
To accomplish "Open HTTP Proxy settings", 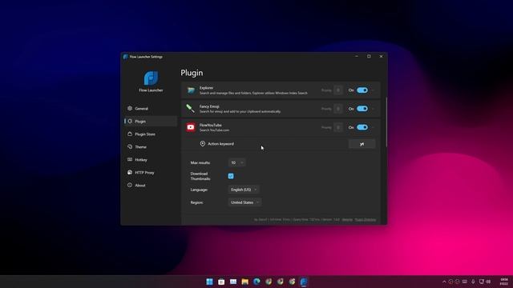I will coord(151,173).
